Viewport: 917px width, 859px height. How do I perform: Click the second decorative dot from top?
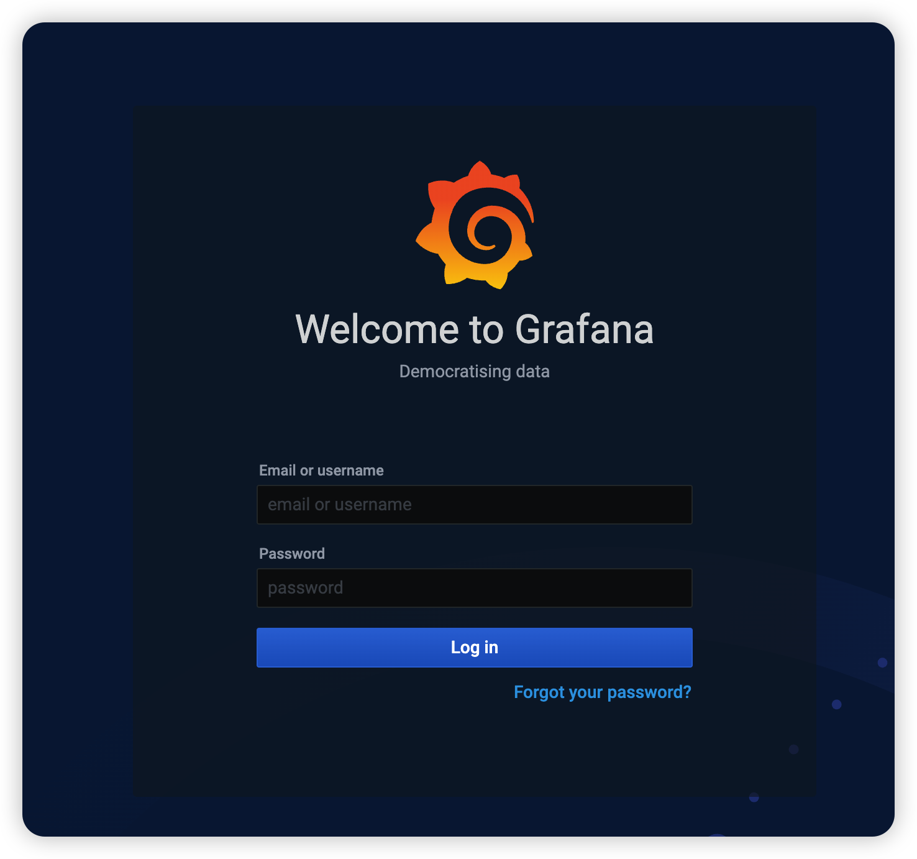[837, 704]
